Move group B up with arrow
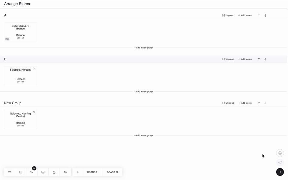 pos(259,59)
